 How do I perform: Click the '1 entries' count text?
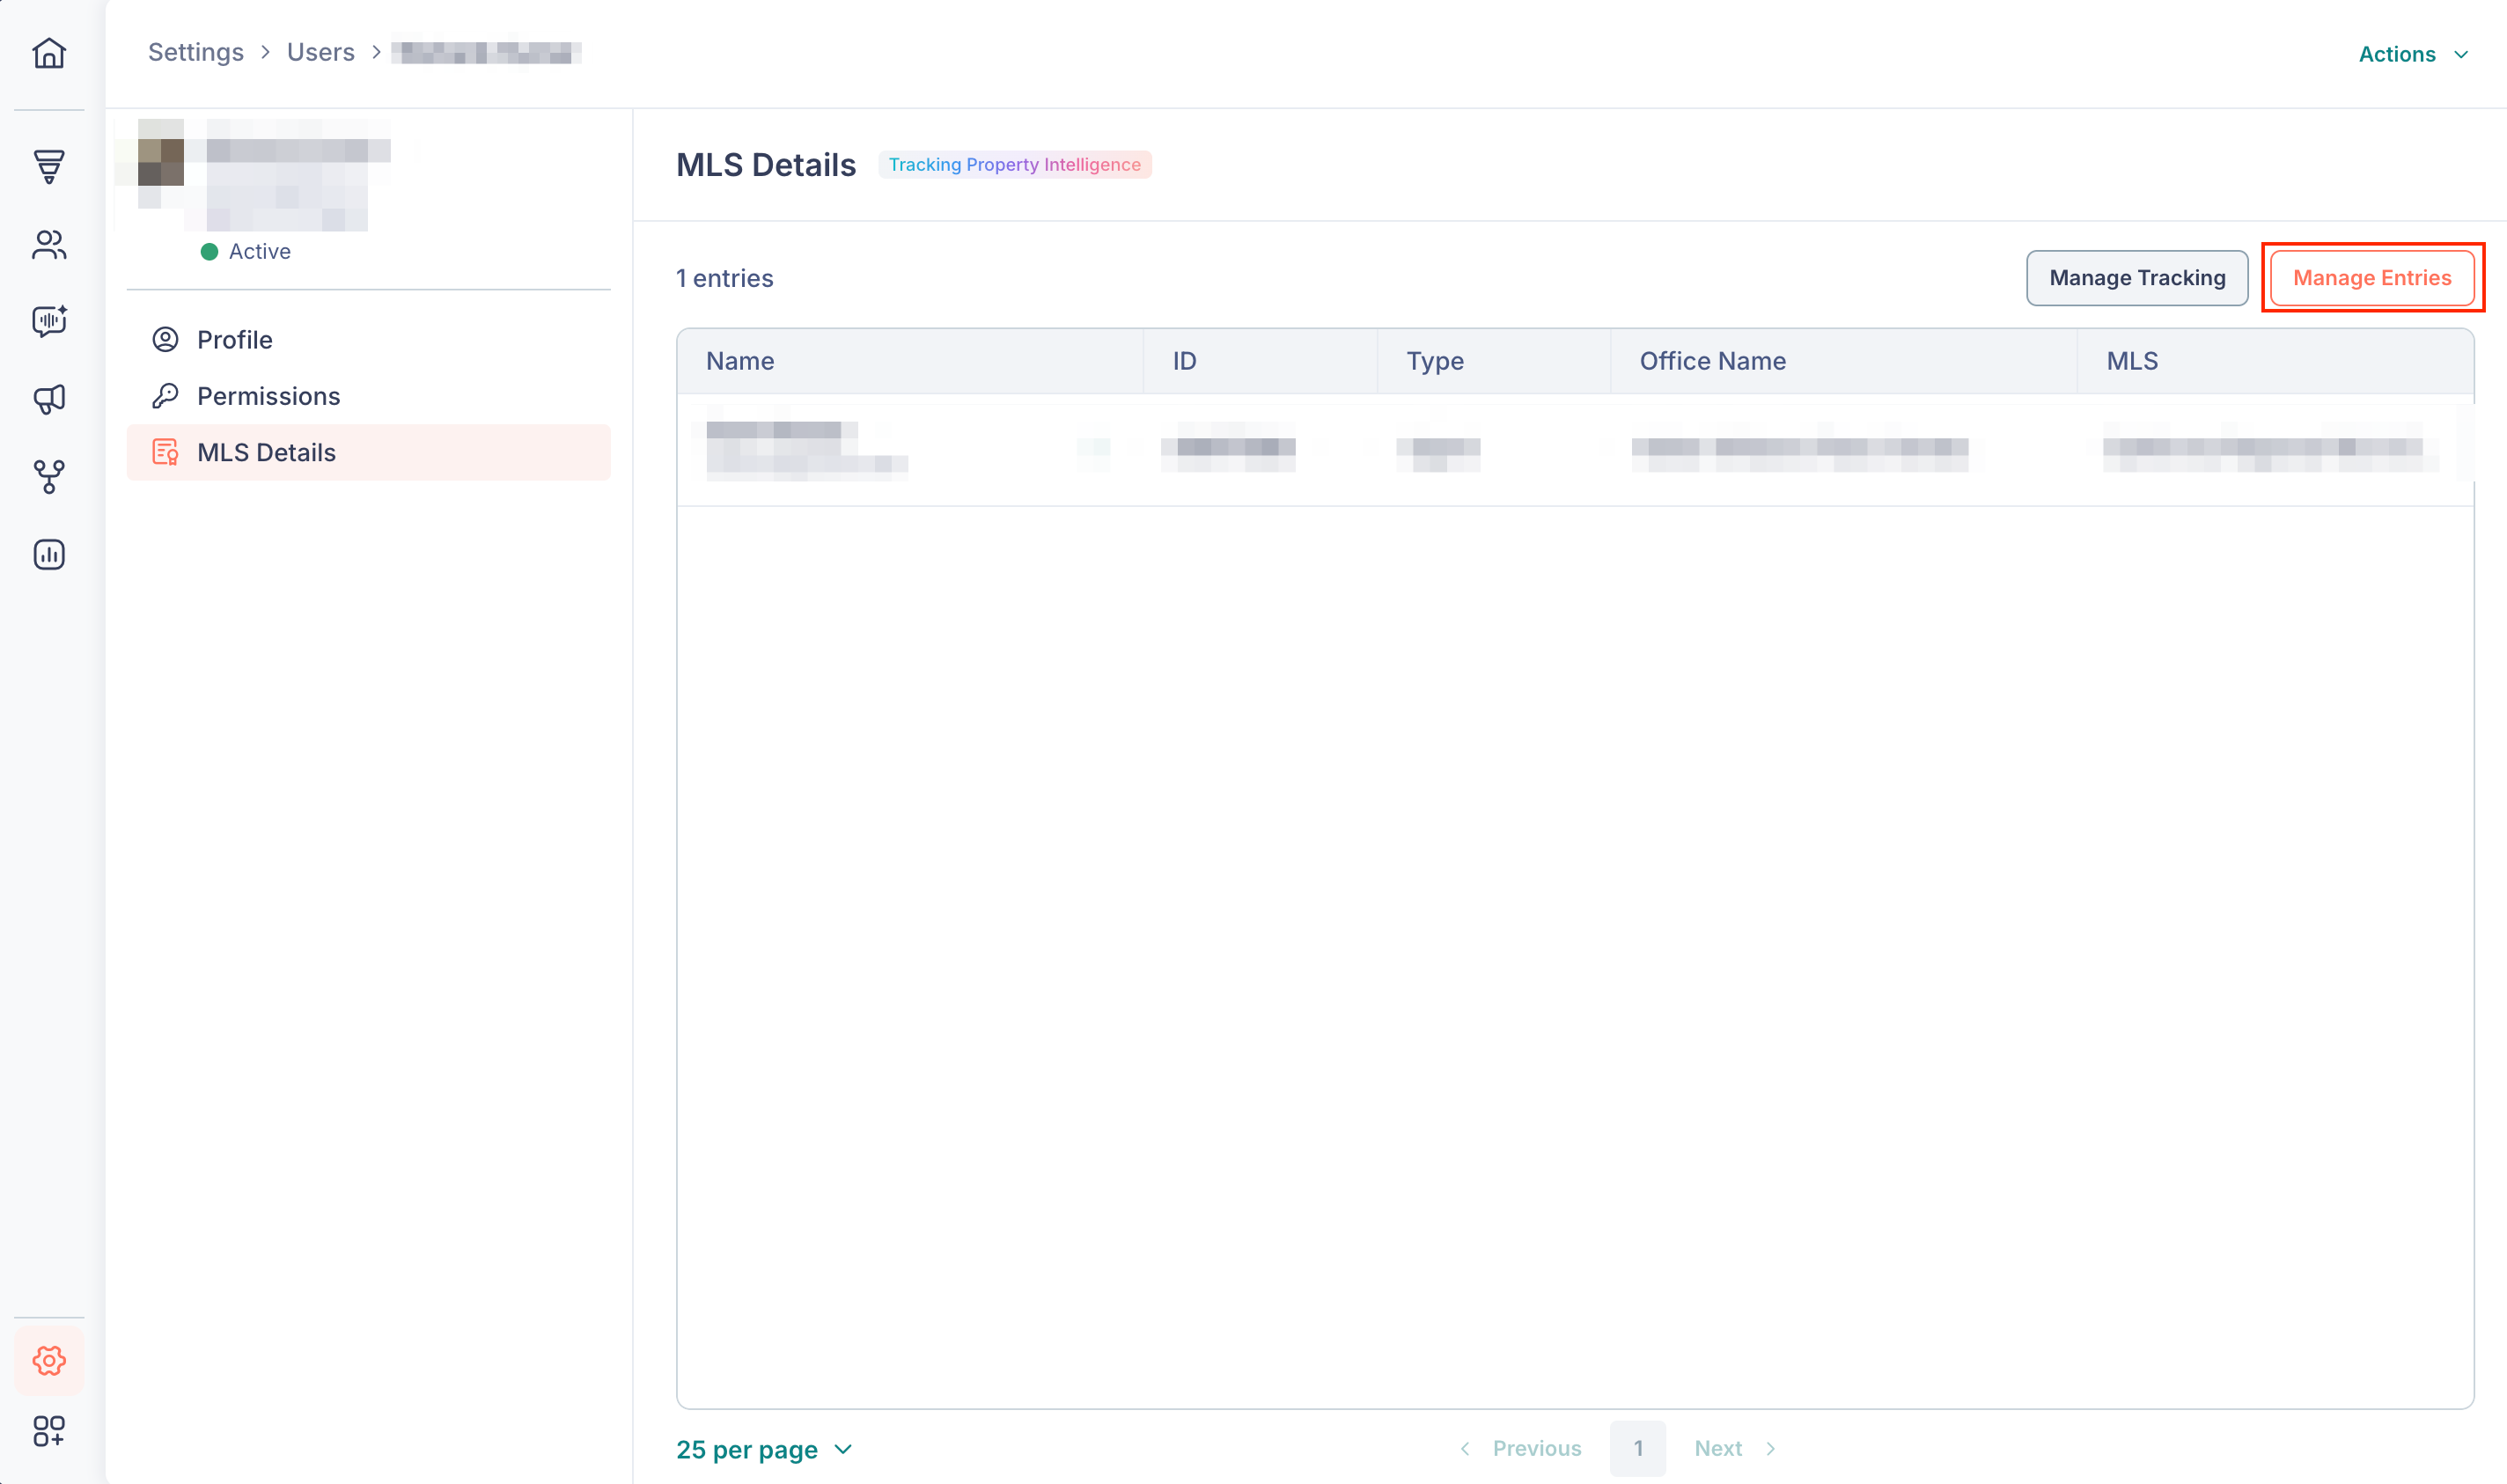[725, 278]
